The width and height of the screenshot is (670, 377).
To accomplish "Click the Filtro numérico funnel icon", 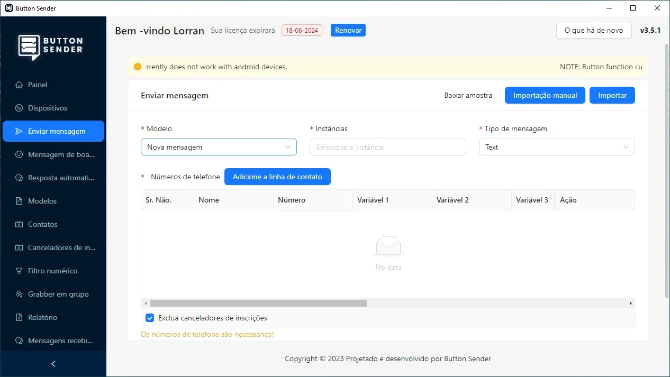I will [19, 271].
